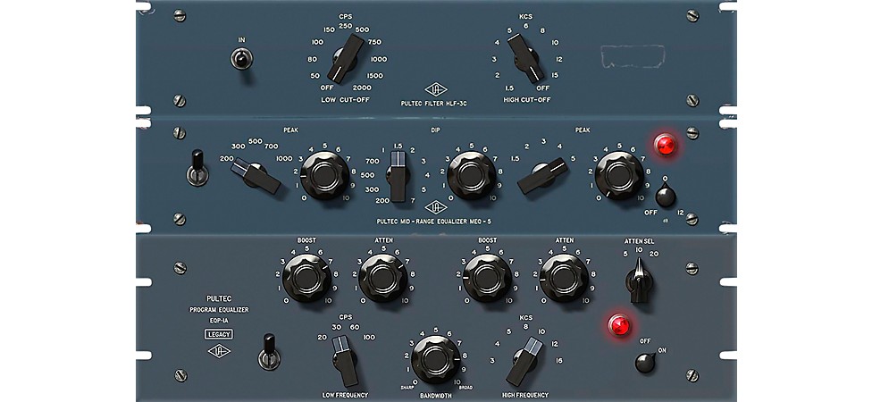Click the 100 CPS mark on Low Frequency

pyautogui.click(x=369, y=337)
